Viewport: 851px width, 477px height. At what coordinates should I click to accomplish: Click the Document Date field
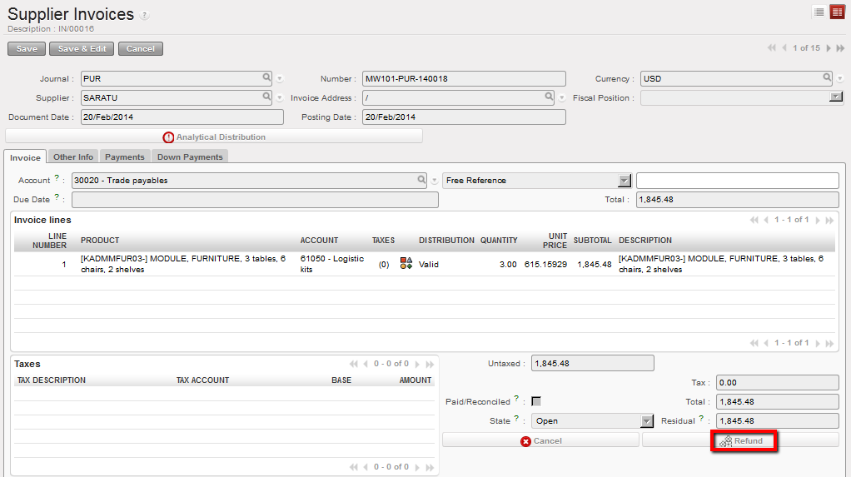pyautogui.click(x=181, y=117)
